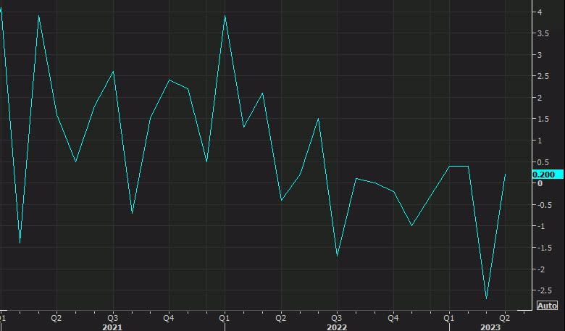Select the 2022 year label on time axis
565x331 pixels.
click(x=337, y=327)
